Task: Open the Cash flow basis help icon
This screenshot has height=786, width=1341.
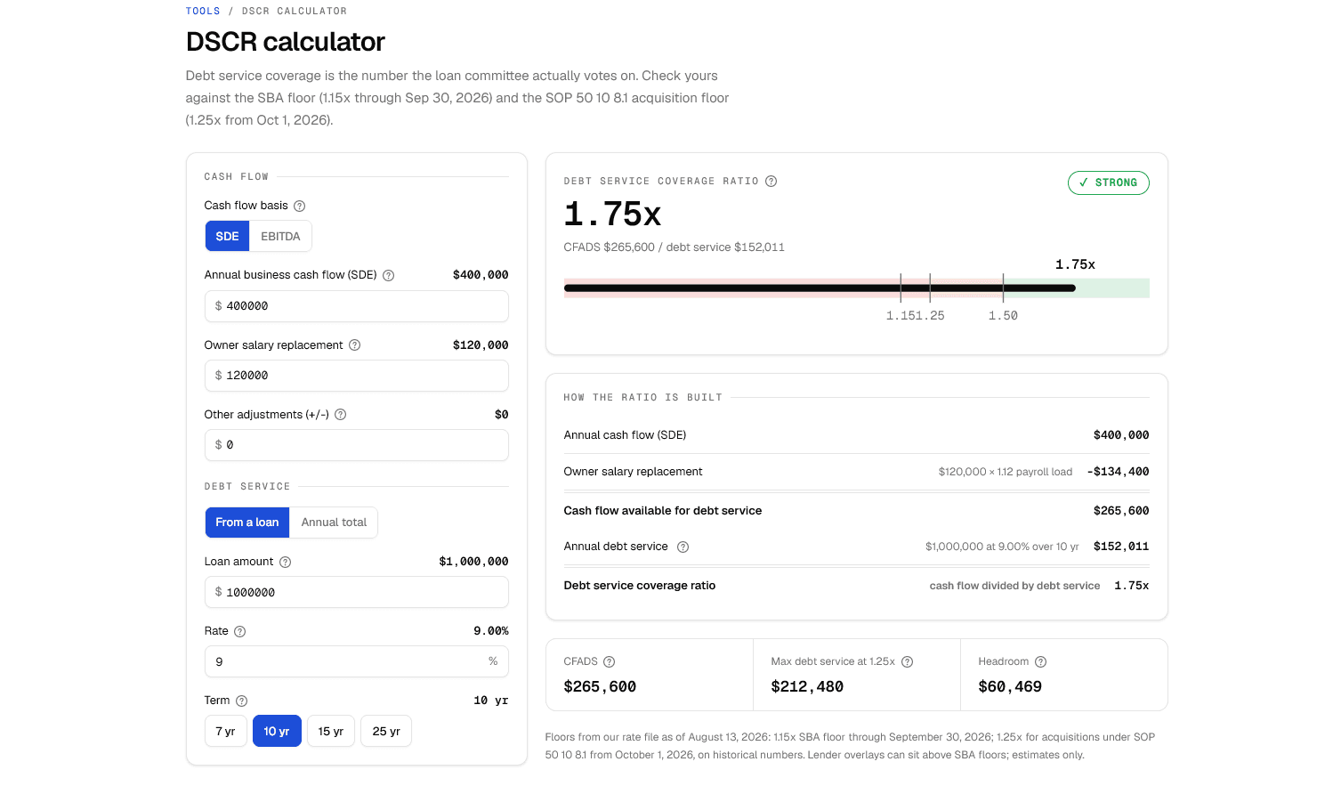Action: pyautogui.click(x=300, y=206)
